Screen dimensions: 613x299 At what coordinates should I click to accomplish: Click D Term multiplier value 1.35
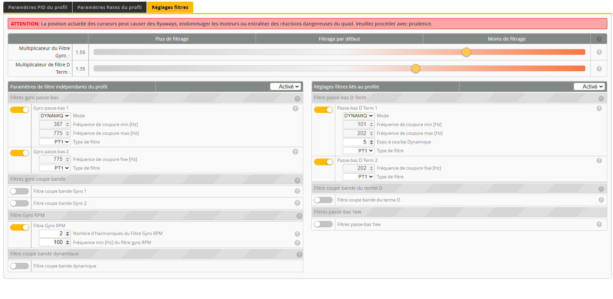tap(81, 69)
